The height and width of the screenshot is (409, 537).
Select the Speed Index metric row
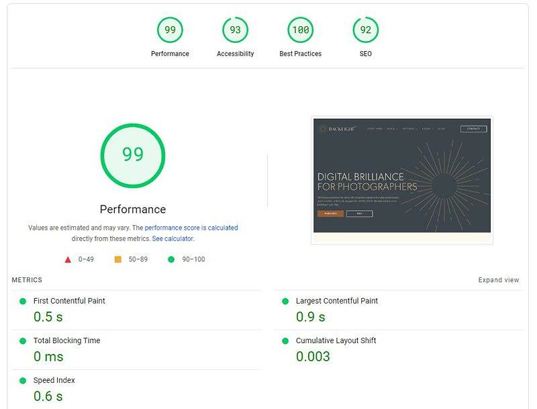54,380
